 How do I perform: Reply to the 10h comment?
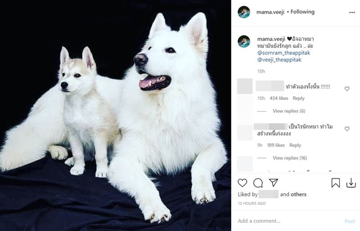point(298,98)
